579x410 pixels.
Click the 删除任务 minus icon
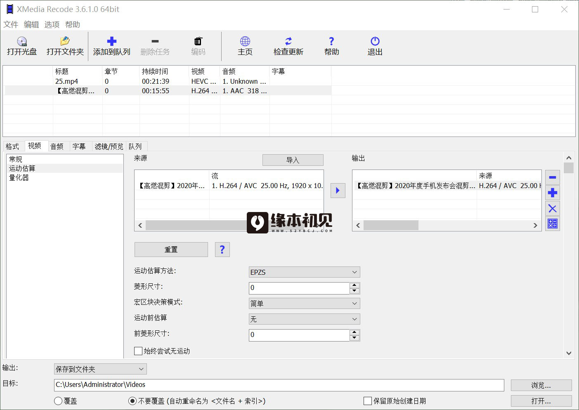coord(155,41)
